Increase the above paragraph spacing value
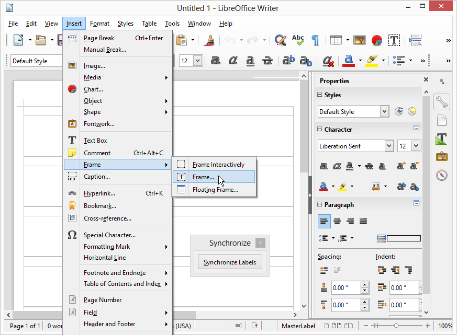Viewport: 457px width, 335px height. [x=365, y=285]
